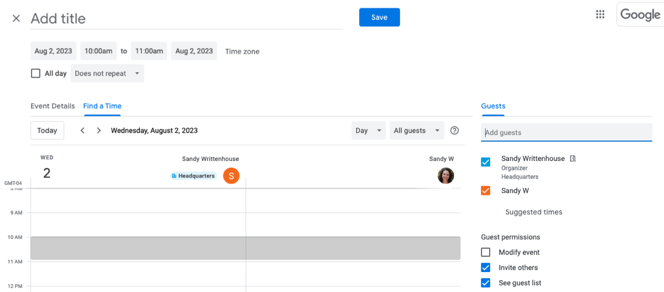Viewport: 664px width, 292px height.
Task: Uncheck Sandy W's orange guest checkbox
Action: pos(486,191)
